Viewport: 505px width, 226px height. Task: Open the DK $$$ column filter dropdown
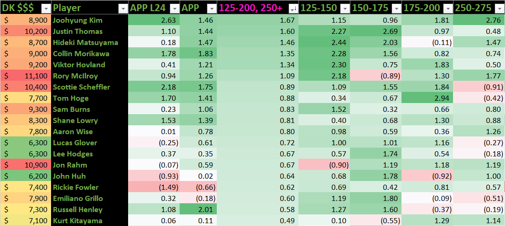click(46, 9)
